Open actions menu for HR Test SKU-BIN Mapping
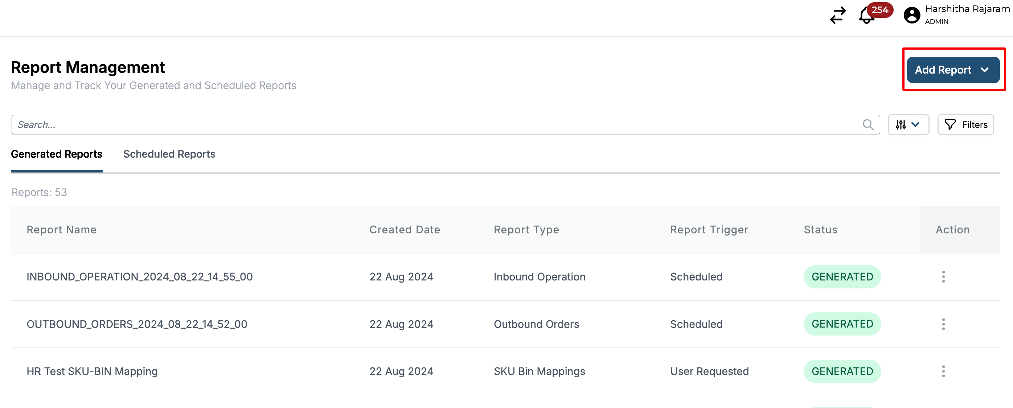This screenshot has height=408, width=1013. [943, 371]
